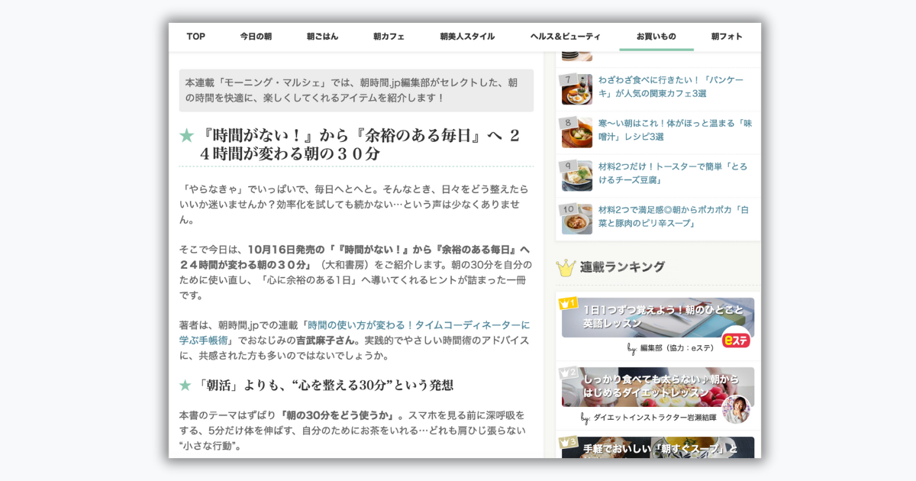
Task: Click the diet instructor avatar icon
Action: click(736, 409)
